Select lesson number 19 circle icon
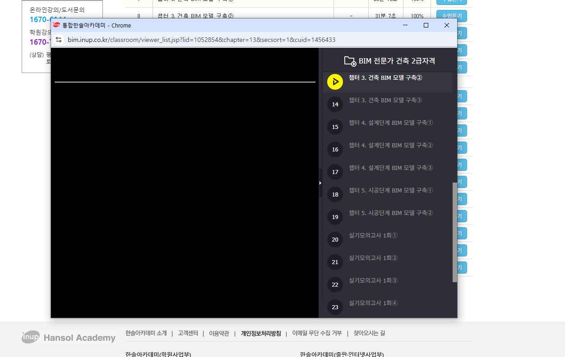This screenshot has width=565, height=357. 335,217
